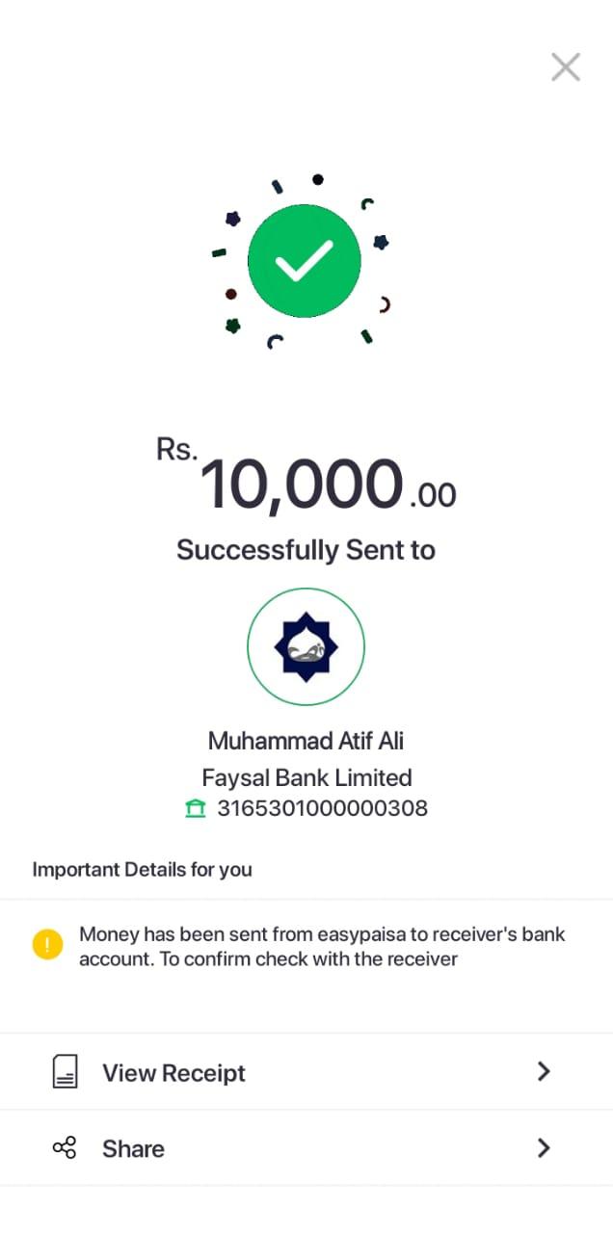Click the Faysal Bank Limited text
Image resolution: width=613 pixels, height=1233 pixels.
pyautogui.click(x=306, y=777)
